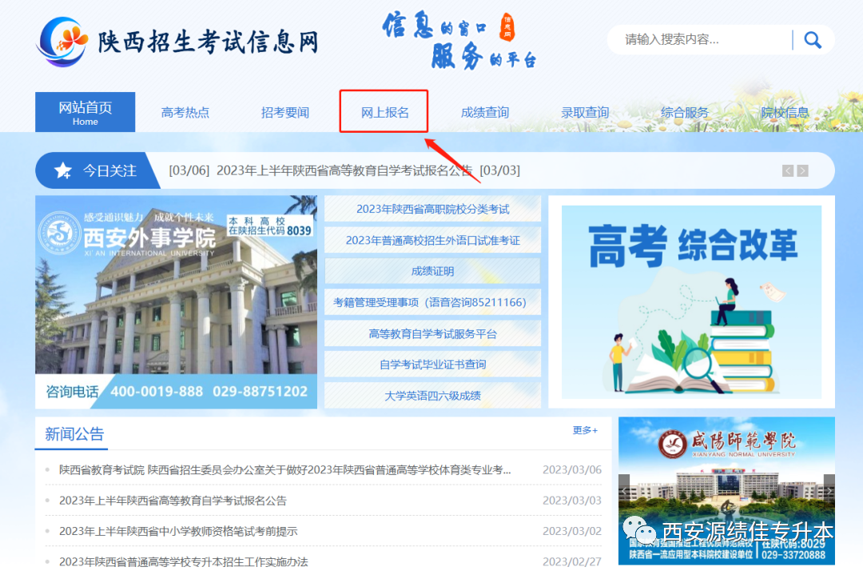Click 自学考试毕业证书查询 button
Image resolution: width=863 pixels, height=571 pixels.
coord(432,364)
